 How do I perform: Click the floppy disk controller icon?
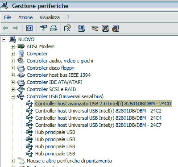(21, 68)
